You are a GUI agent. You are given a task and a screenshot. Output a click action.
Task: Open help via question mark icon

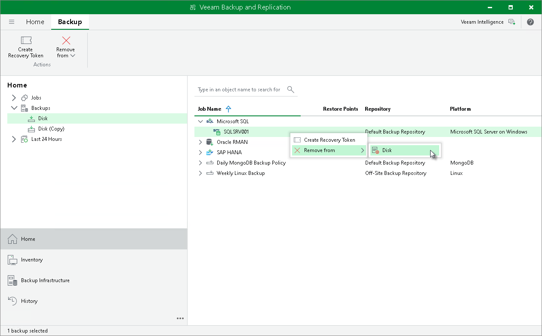click(531, 22)
